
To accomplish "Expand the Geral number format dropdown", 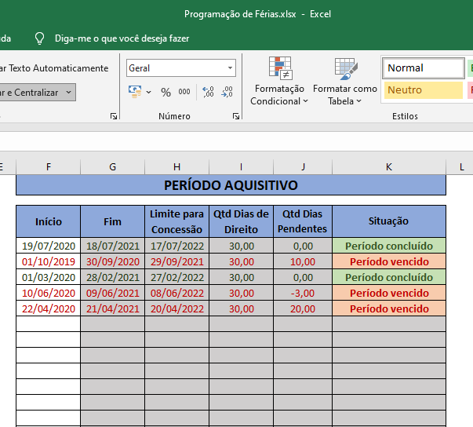I will click(230, 68).
